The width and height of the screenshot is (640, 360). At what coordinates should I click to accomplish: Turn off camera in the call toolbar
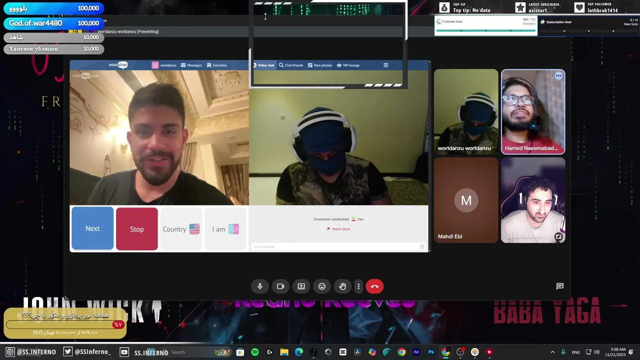click(x=280, y=286)
